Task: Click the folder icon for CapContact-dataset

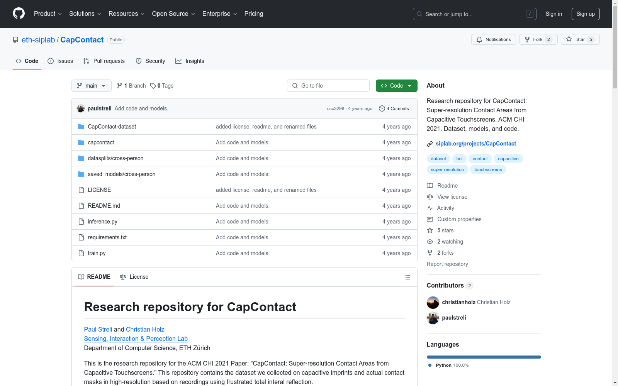Action: click(x=81, y=127)
